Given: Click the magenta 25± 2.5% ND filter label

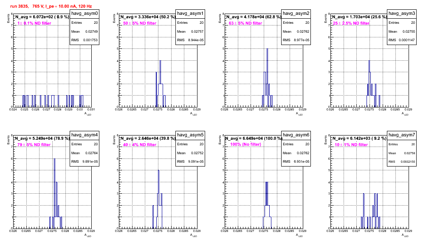Looking at the screenshot, I should tap(351, 23).
